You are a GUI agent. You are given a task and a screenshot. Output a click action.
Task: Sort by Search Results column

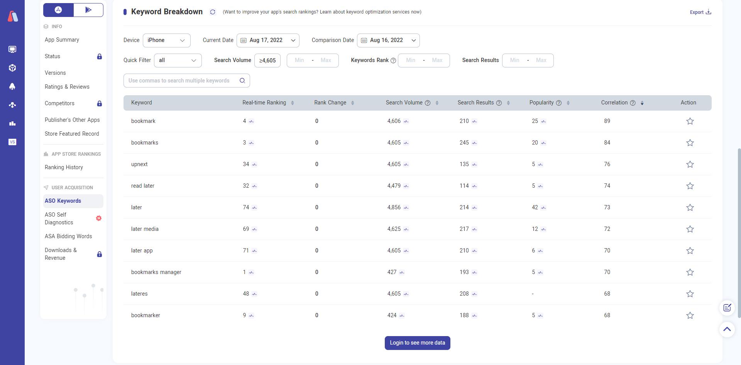click(508, 103)
